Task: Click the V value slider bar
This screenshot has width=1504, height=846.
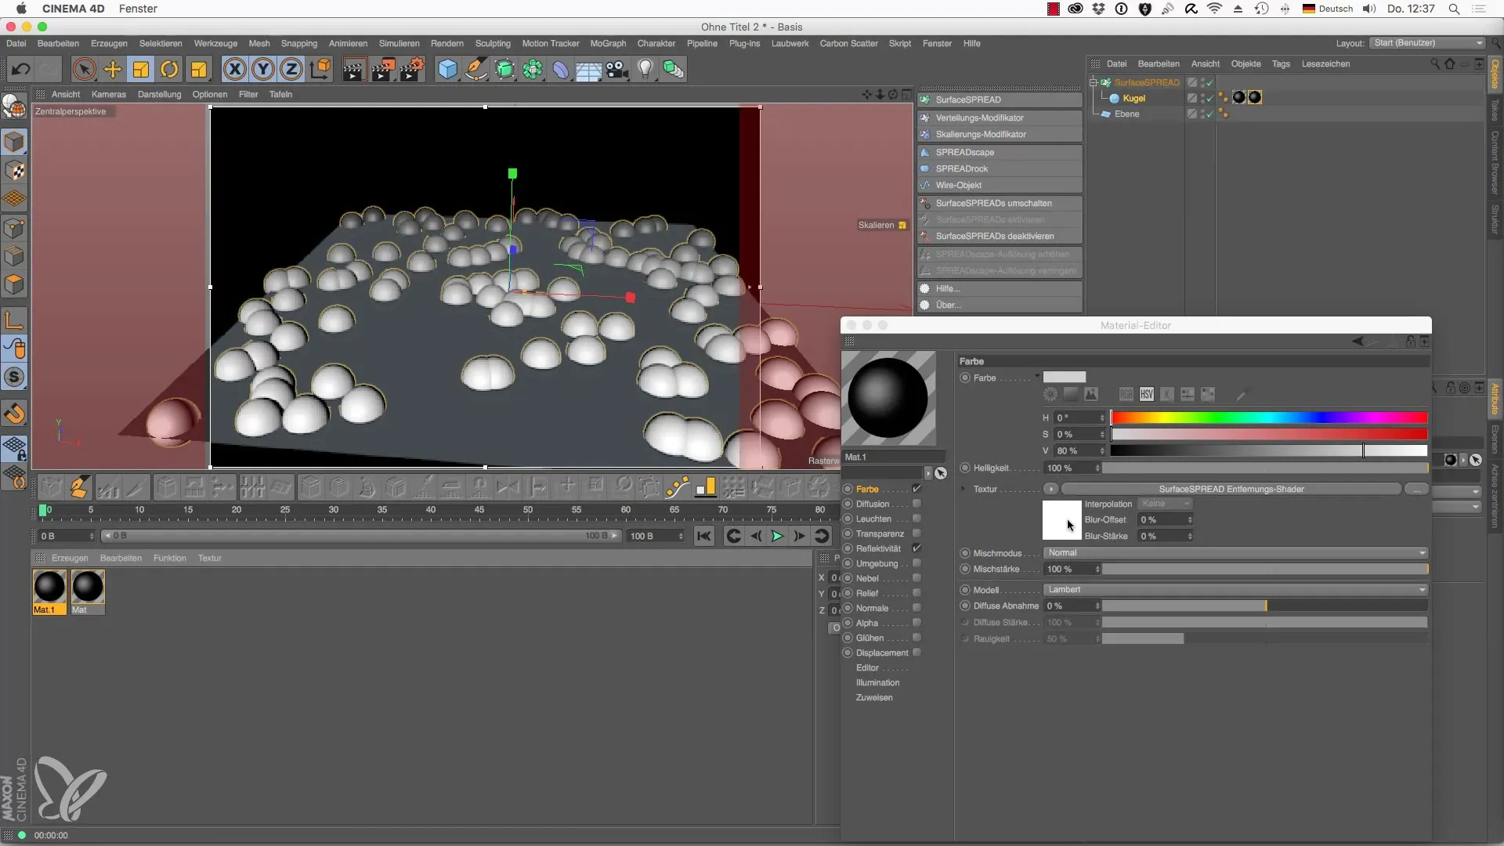Action: pyautogui.click(x=1269, y=450)
